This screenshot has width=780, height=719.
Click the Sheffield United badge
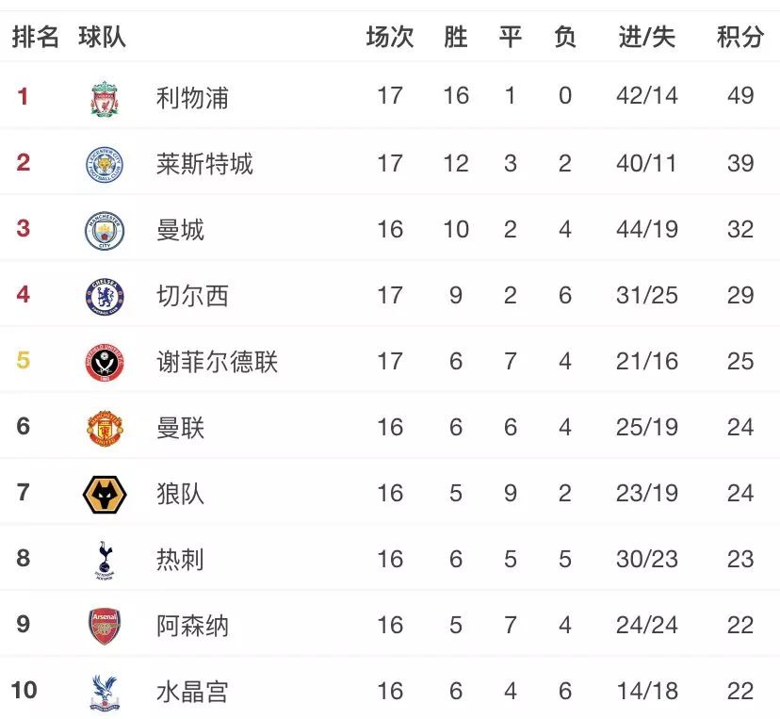pos(105,362)
